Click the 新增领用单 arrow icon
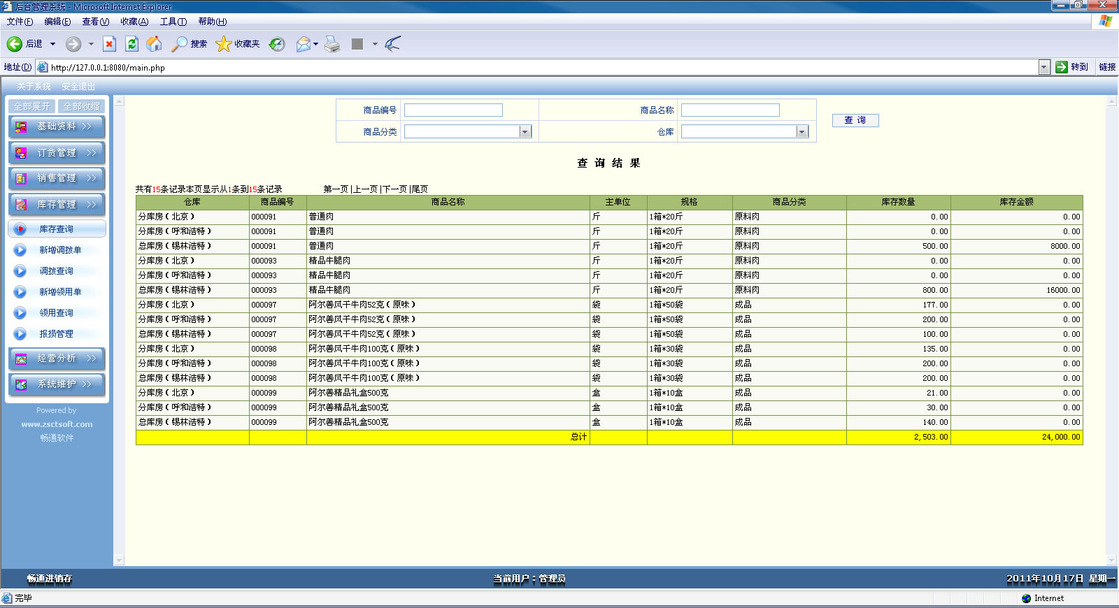1119x608 pixels. tap(20, 292)
